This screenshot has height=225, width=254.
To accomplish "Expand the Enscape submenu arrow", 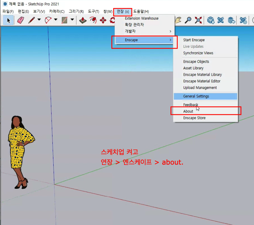I will [x=170, y=40].
